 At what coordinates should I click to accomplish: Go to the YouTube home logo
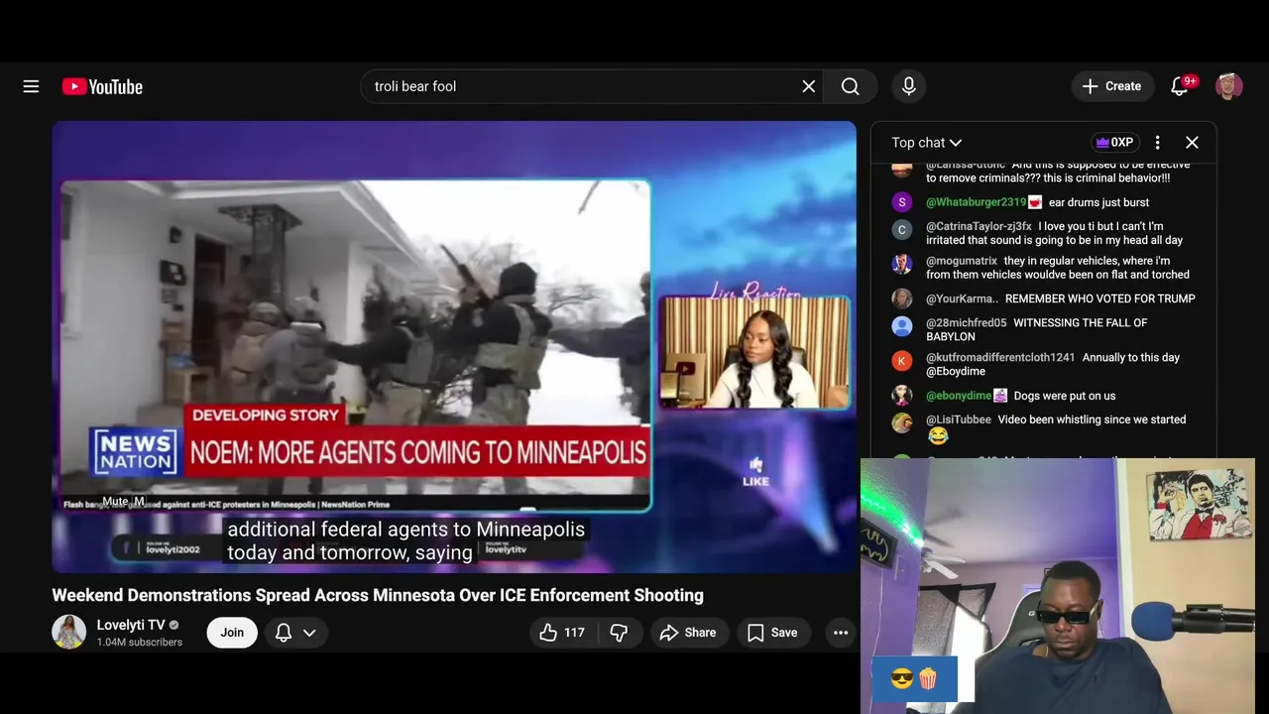click(102, 86)
